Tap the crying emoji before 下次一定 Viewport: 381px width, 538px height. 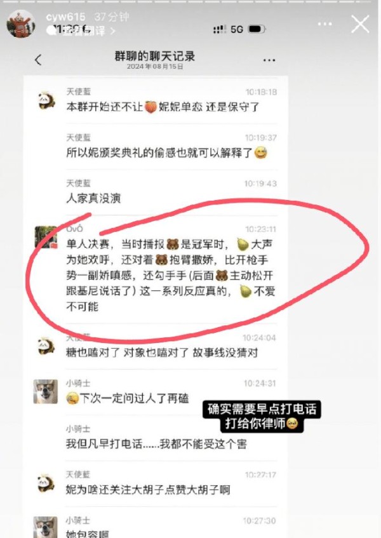[x=72, y=398]
